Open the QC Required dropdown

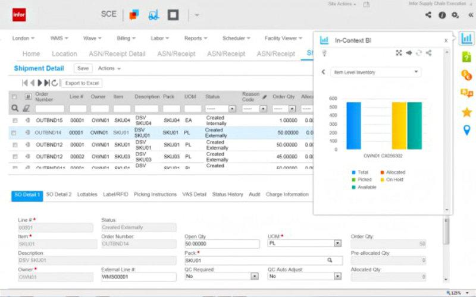[254, 276]
